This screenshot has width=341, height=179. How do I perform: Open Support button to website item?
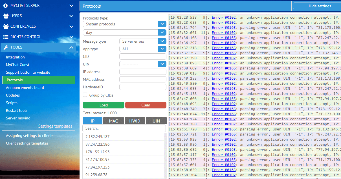pos(28,72)
